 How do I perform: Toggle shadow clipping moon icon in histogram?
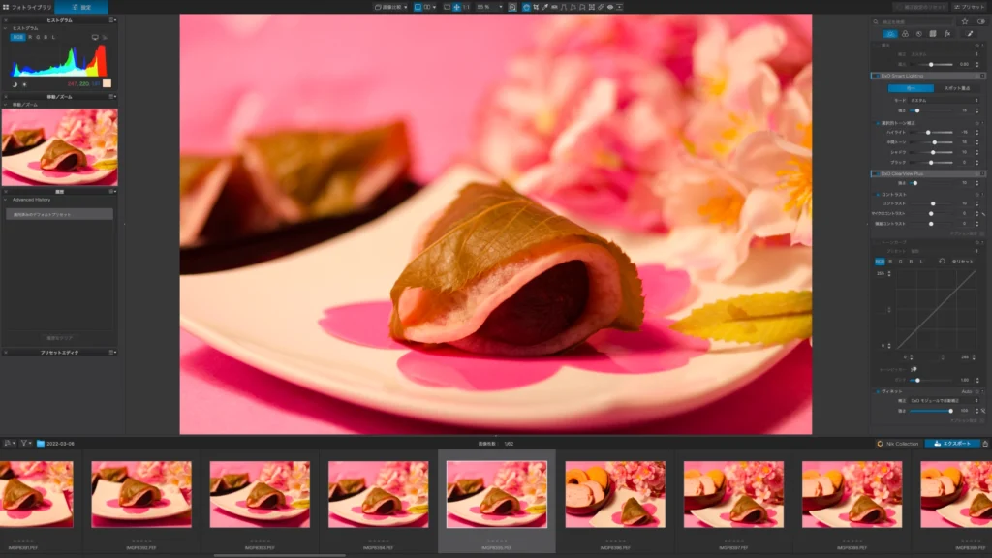point(15,83)
